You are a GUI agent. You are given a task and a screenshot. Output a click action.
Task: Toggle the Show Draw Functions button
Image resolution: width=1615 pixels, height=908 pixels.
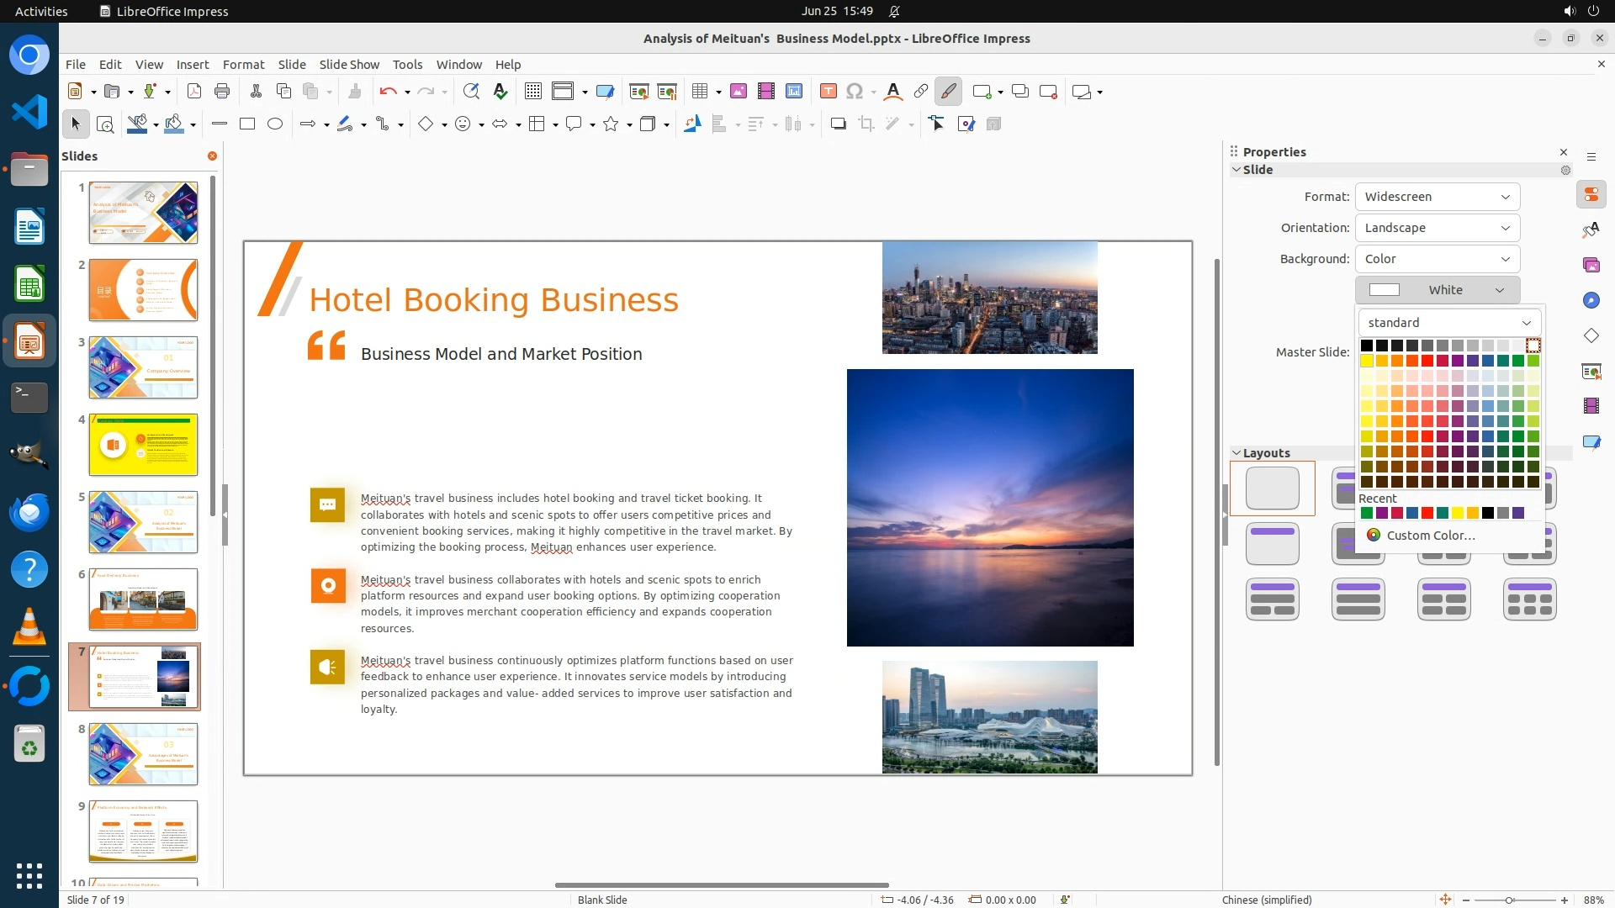pyautogui.click(x=948, y=92)
